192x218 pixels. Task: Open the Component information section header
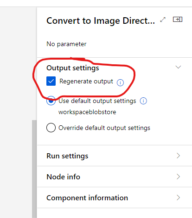[x=115, y=198]
